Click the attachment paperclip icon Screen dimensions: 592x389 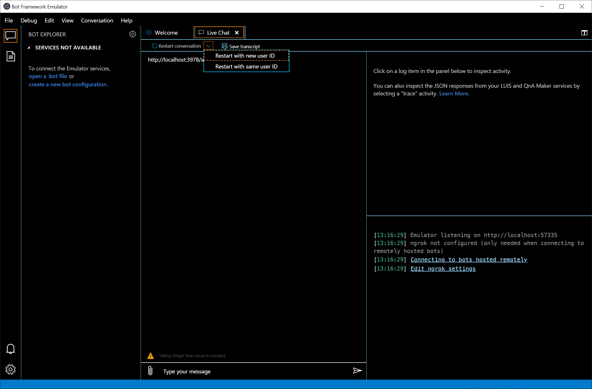point(150,371)
